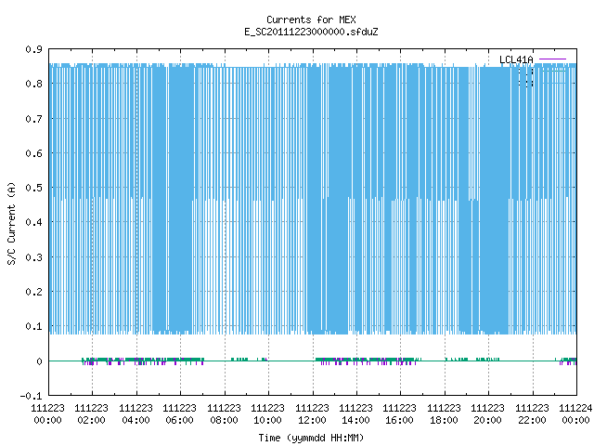Click the plot title "Currents for MEX"
The width and height of the screenshot is (594, 446).
pos(311,20)
